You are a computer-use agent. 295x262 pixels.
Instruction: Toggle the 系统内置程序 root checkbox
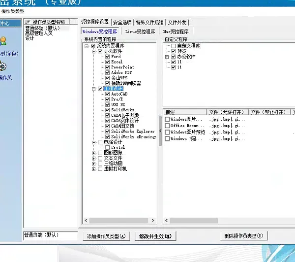pyautogui.click(x=93, y=46)
